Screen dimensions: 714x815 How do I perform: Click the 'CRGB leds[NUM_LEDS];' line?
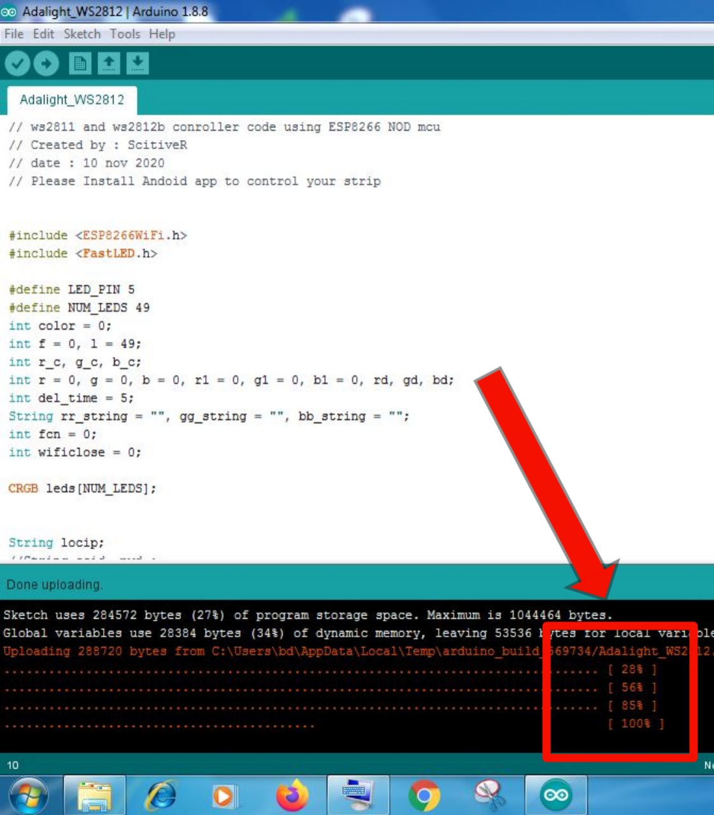click(82, 488)
